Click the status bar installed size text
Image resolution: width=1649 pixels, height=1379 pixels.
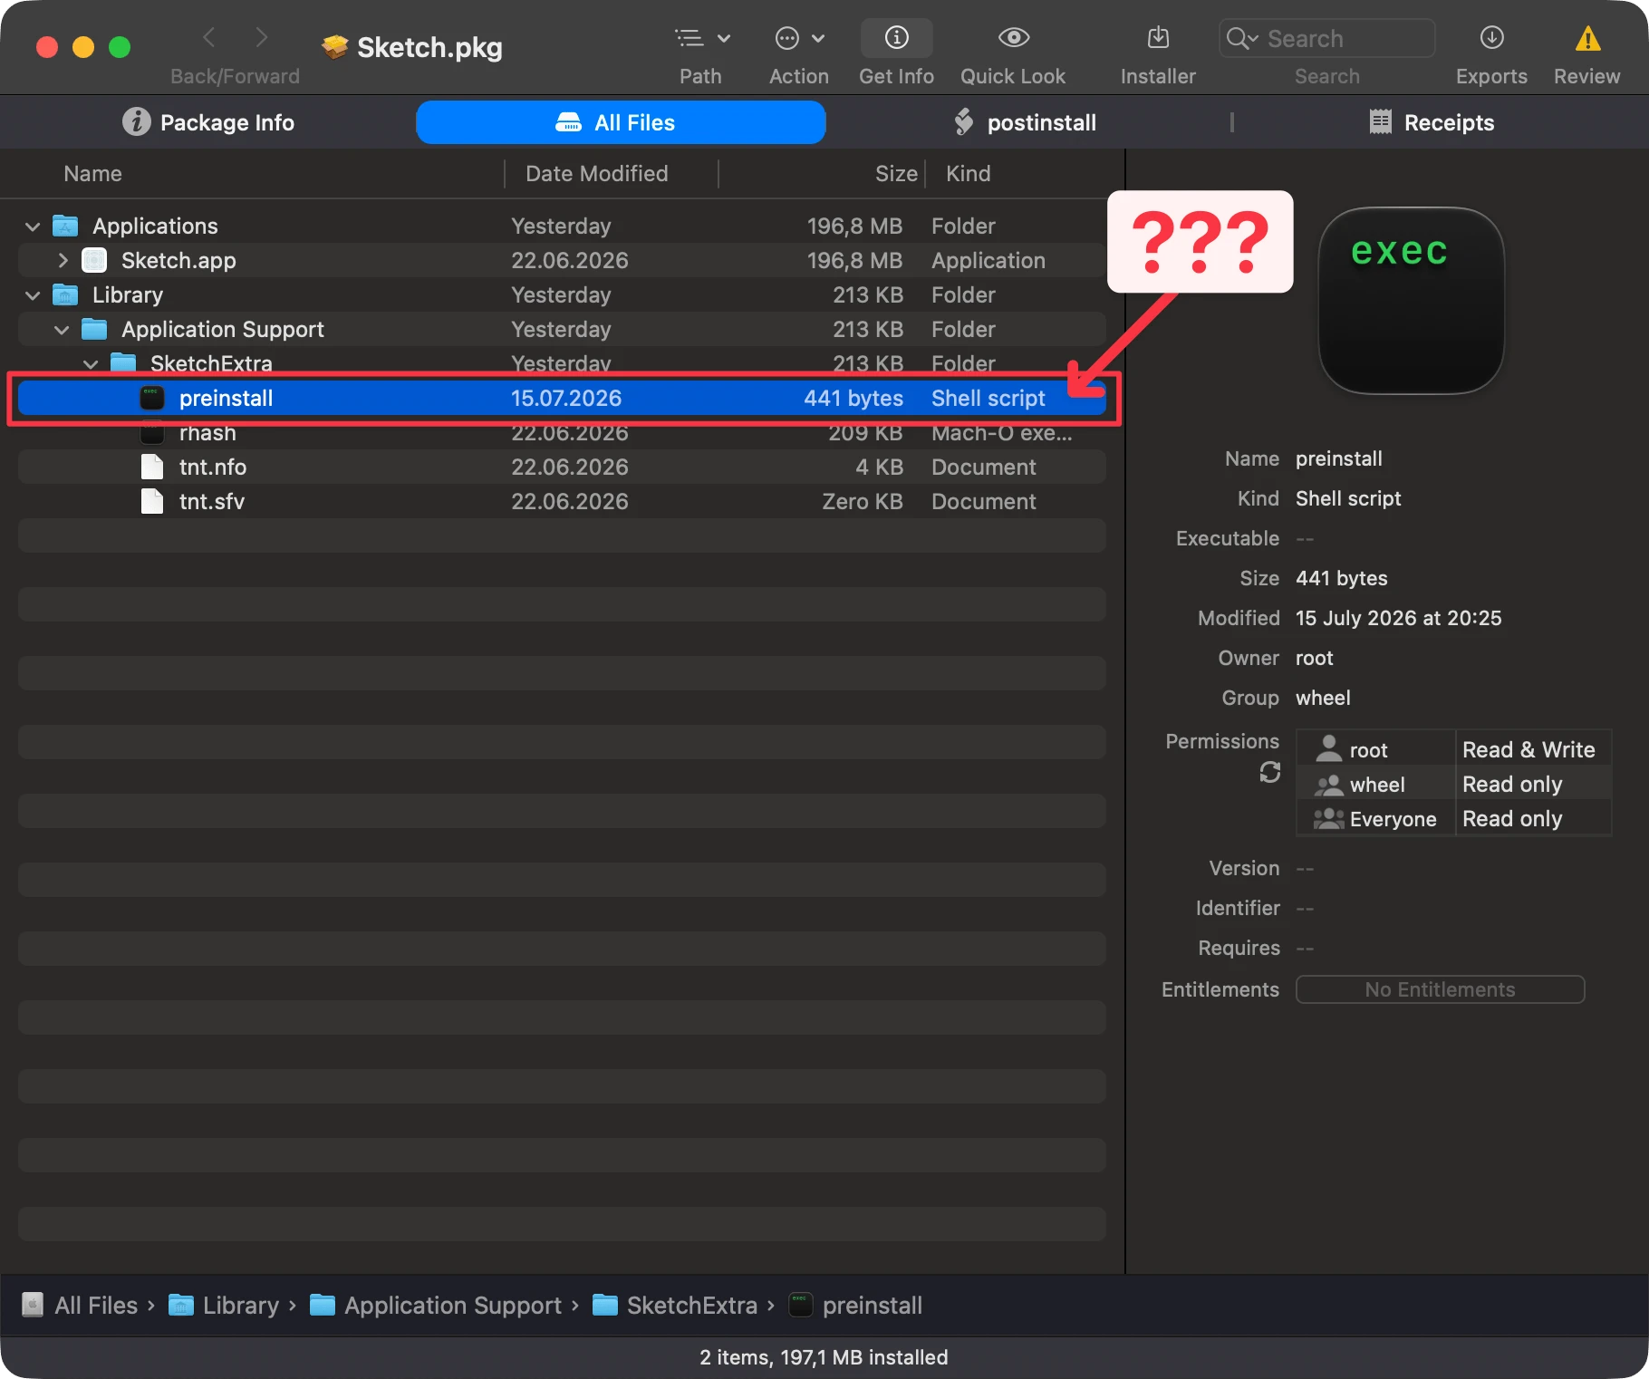(x=824, y=1357)
